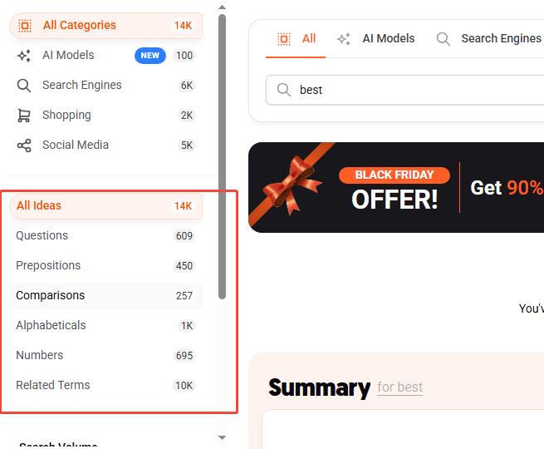The image size is (544, 449).
Task: Click the sidebar scrollbar down arrow
Action: click(222, 437)
